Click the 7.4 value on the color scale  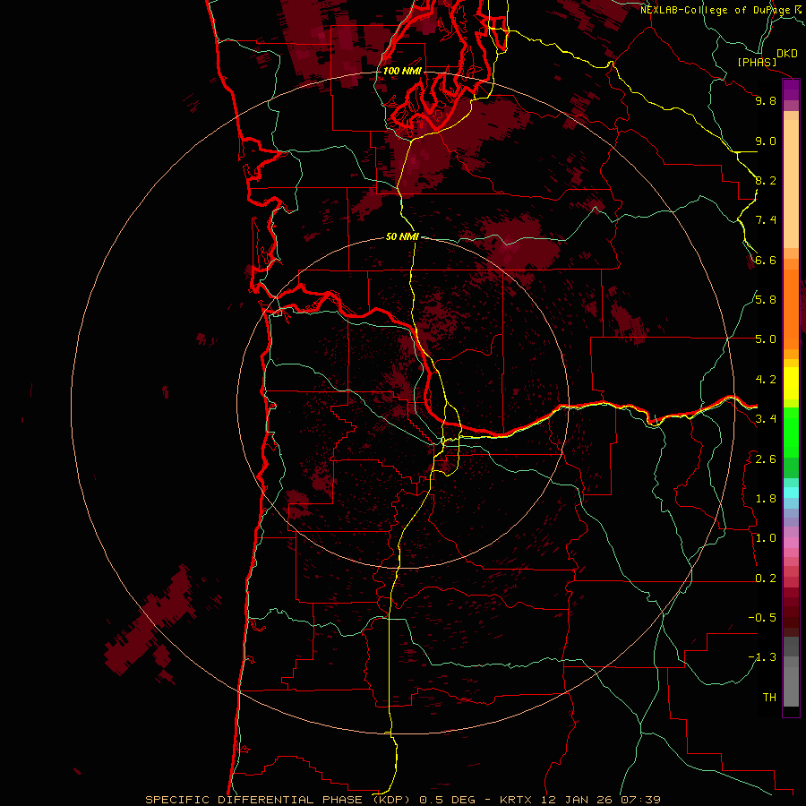tap(766, 220)
